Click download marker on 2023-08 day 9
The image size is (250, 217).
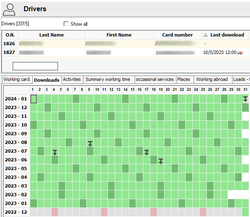(x=90, y=144)
